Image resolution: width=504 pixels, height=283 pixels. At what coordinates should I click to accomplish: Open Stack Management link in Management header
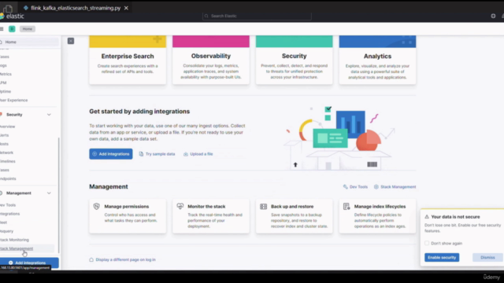pyautogui.click(x=395, y=187)
